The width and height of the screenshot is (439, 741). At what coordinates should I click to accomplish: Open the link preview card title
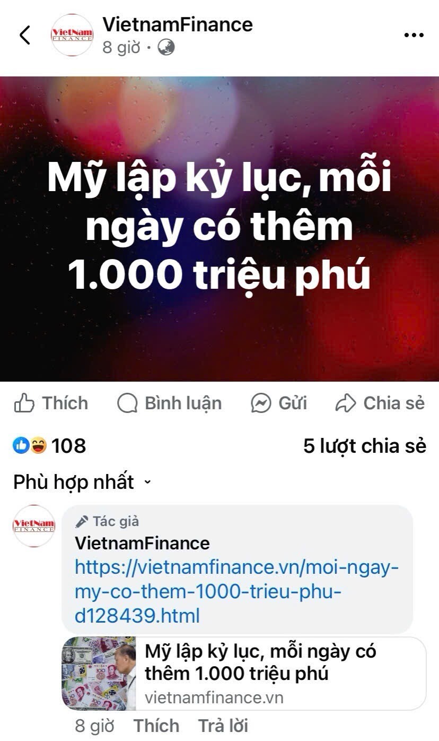coord(260,662)
